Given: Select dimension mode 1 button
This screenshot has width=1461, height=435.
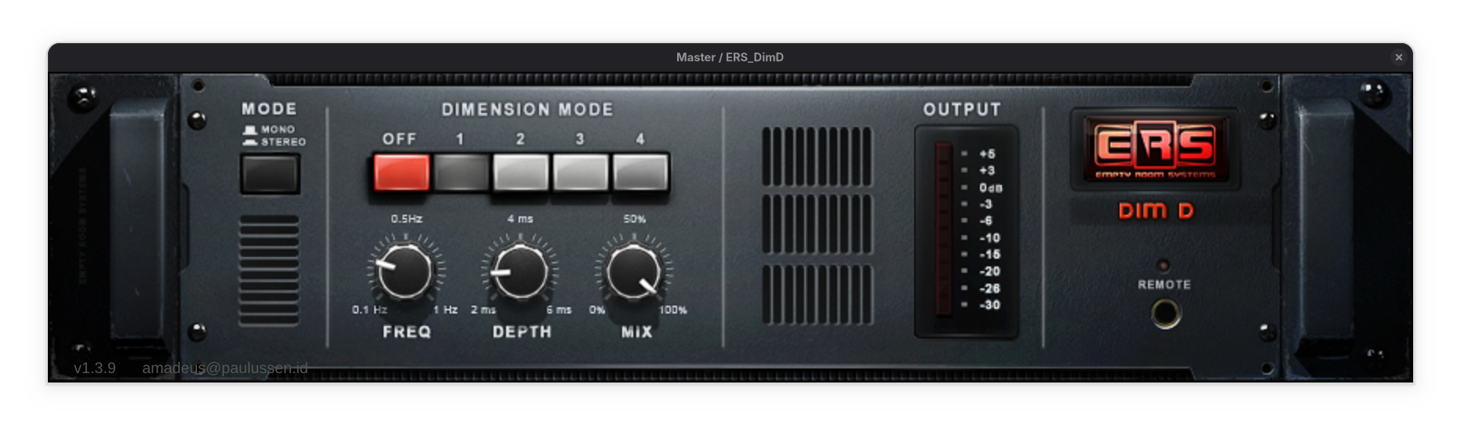Looking at the screenshot, I should point(461,172).
